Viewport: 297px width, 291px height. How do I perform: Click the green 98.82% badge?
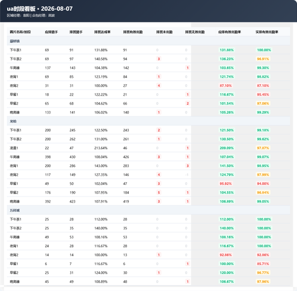tap(263, 77)
